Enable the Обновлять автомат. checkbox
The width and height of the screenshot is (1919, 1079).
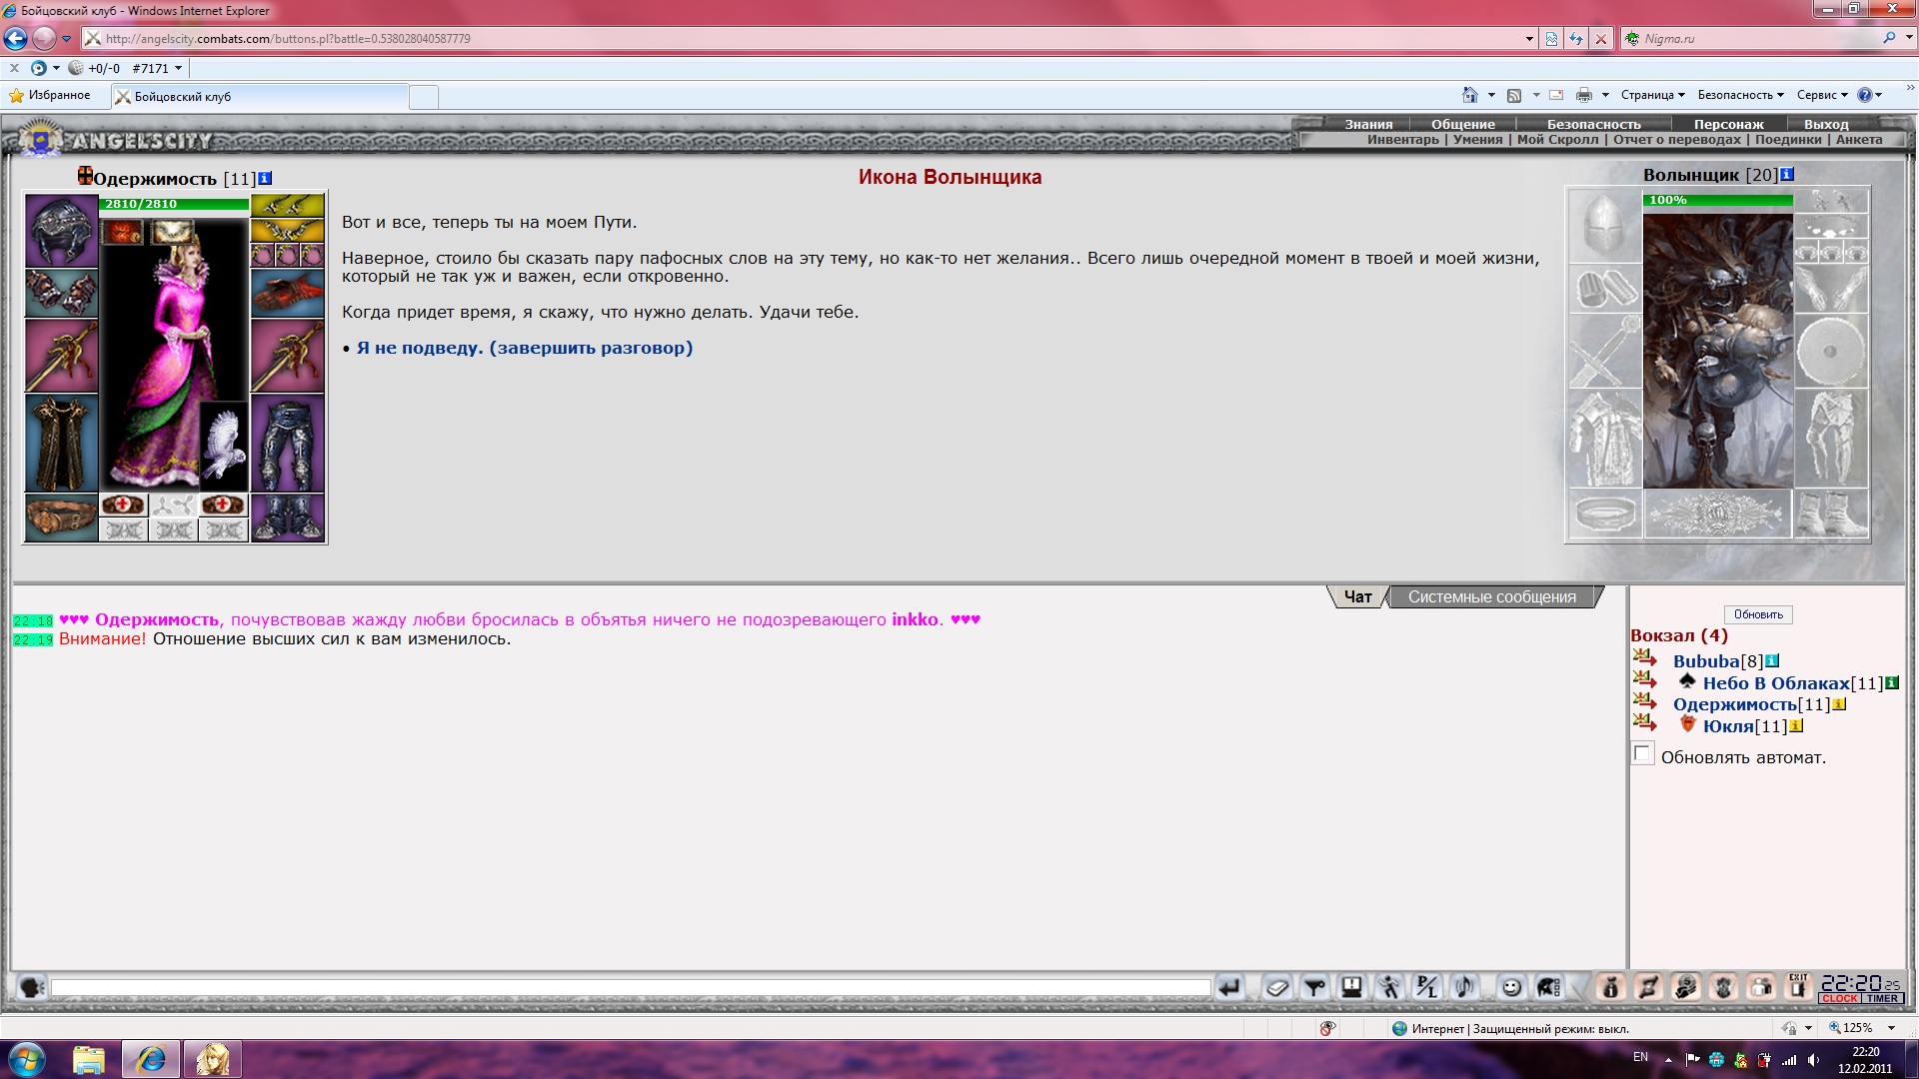(1643, 754)
